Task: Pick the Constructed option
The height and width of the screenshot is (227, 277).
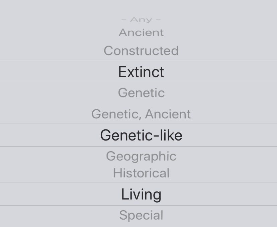Action: pyautogui.click(x=141, y=51)
